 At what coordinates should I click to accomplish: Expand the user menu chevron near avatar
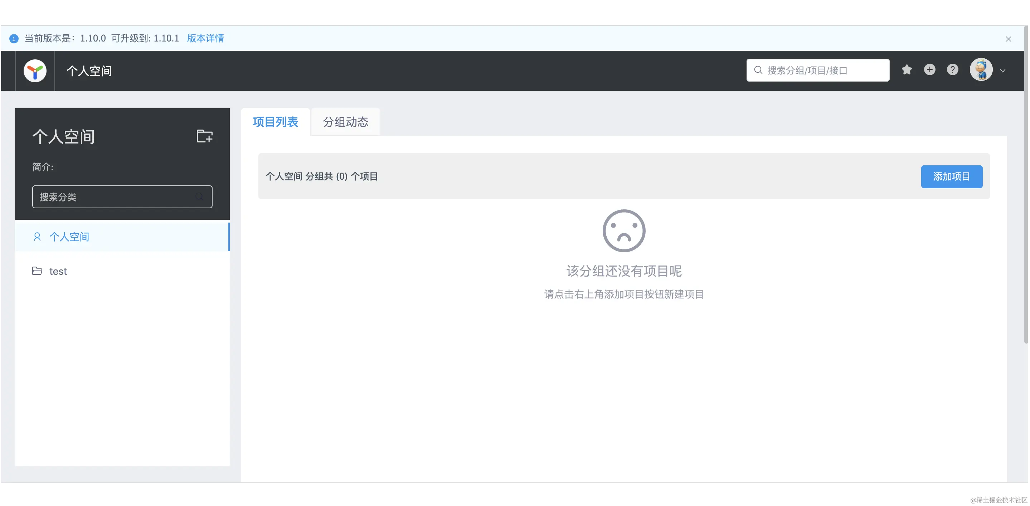(1003, 71)
